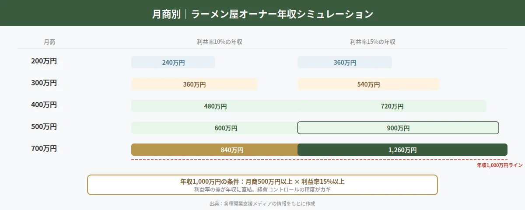Select the 400万円 row label
525x210 pixels.
click(x=44, y=105)
